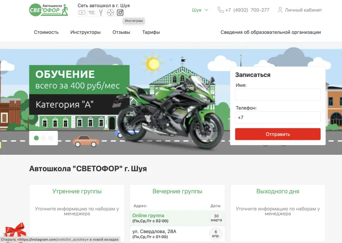The image size is (342, 243).
Task: Open the Личный кабинет link
Action: [x=303, y=10]
